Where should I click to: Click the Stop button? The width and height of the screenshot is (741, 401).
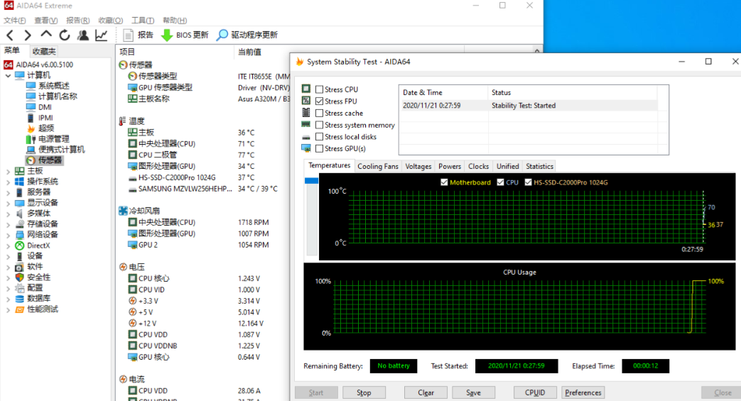(x=364, y=392)
